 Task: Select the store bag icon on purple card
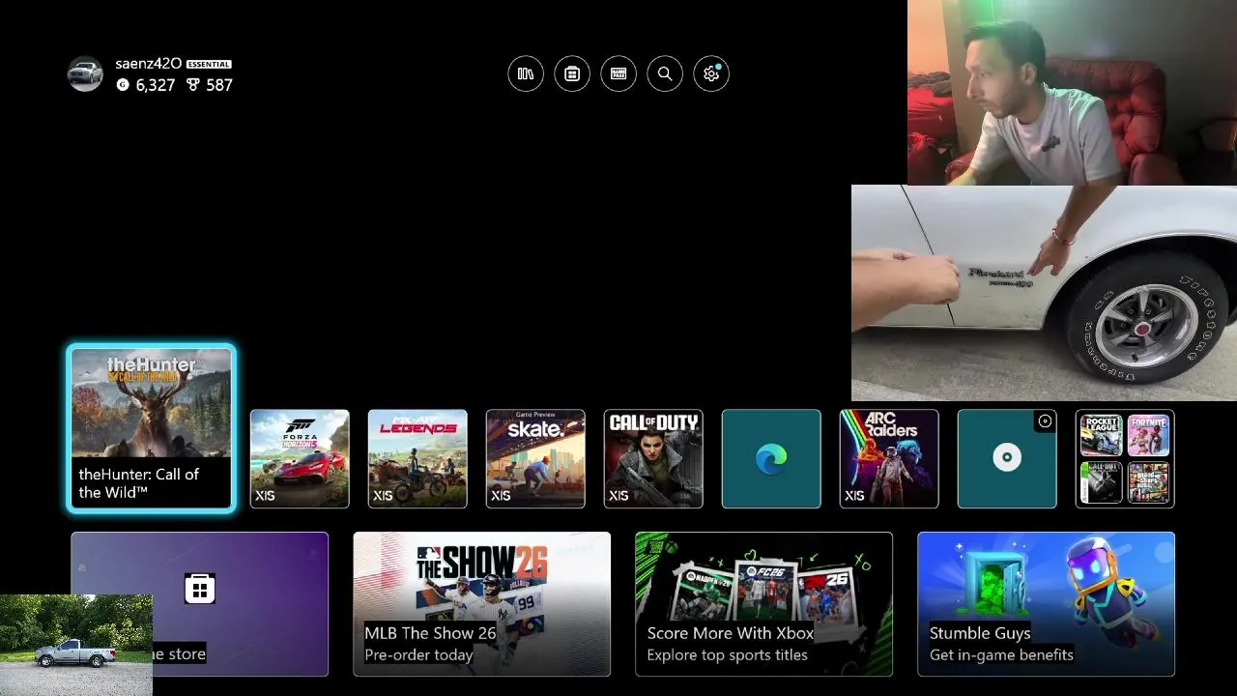pyautogui.click(x=199, y=589)
